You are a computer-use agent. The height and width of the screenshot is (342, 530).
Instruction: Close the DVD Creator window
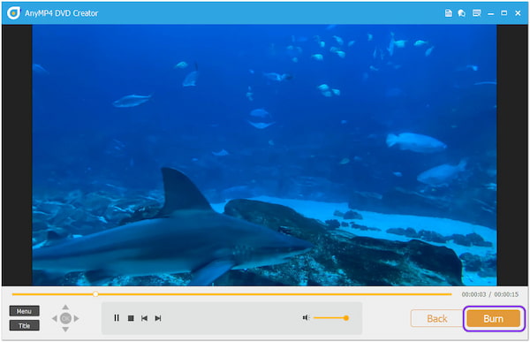518,13
